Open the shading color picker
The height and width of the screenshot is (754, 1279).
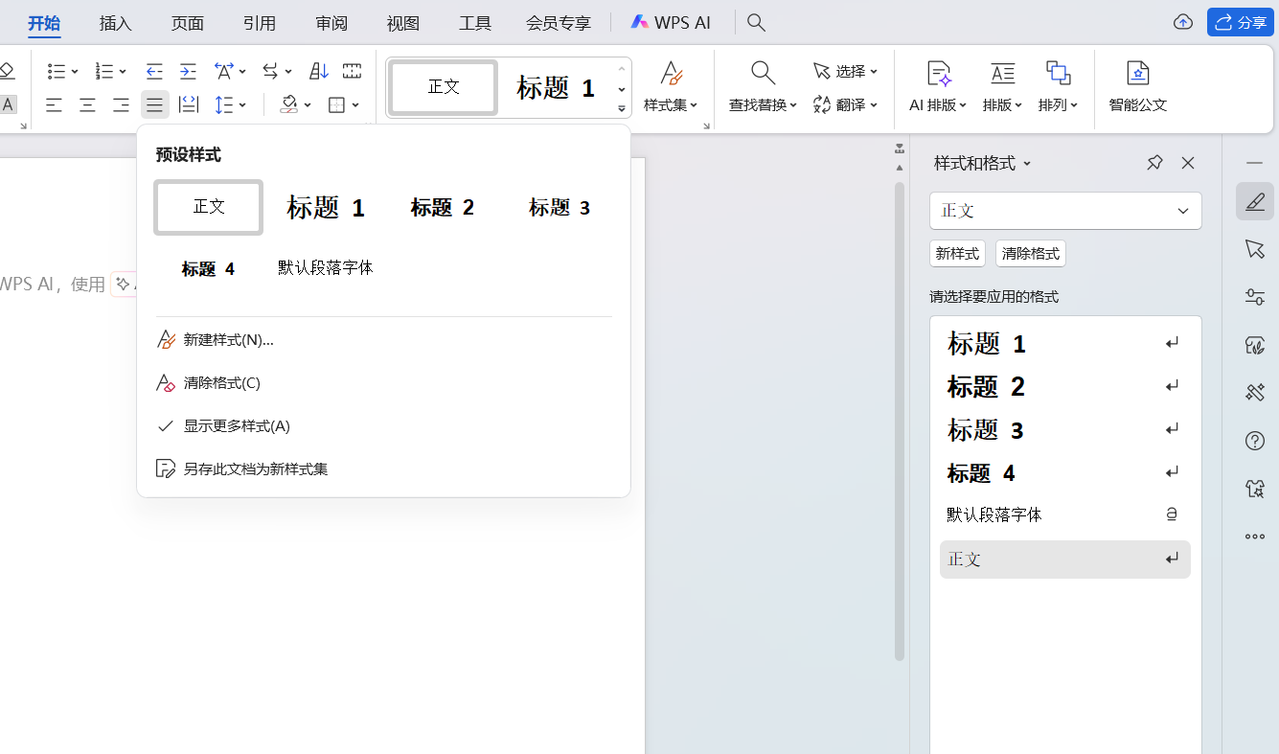coord(307,104)
